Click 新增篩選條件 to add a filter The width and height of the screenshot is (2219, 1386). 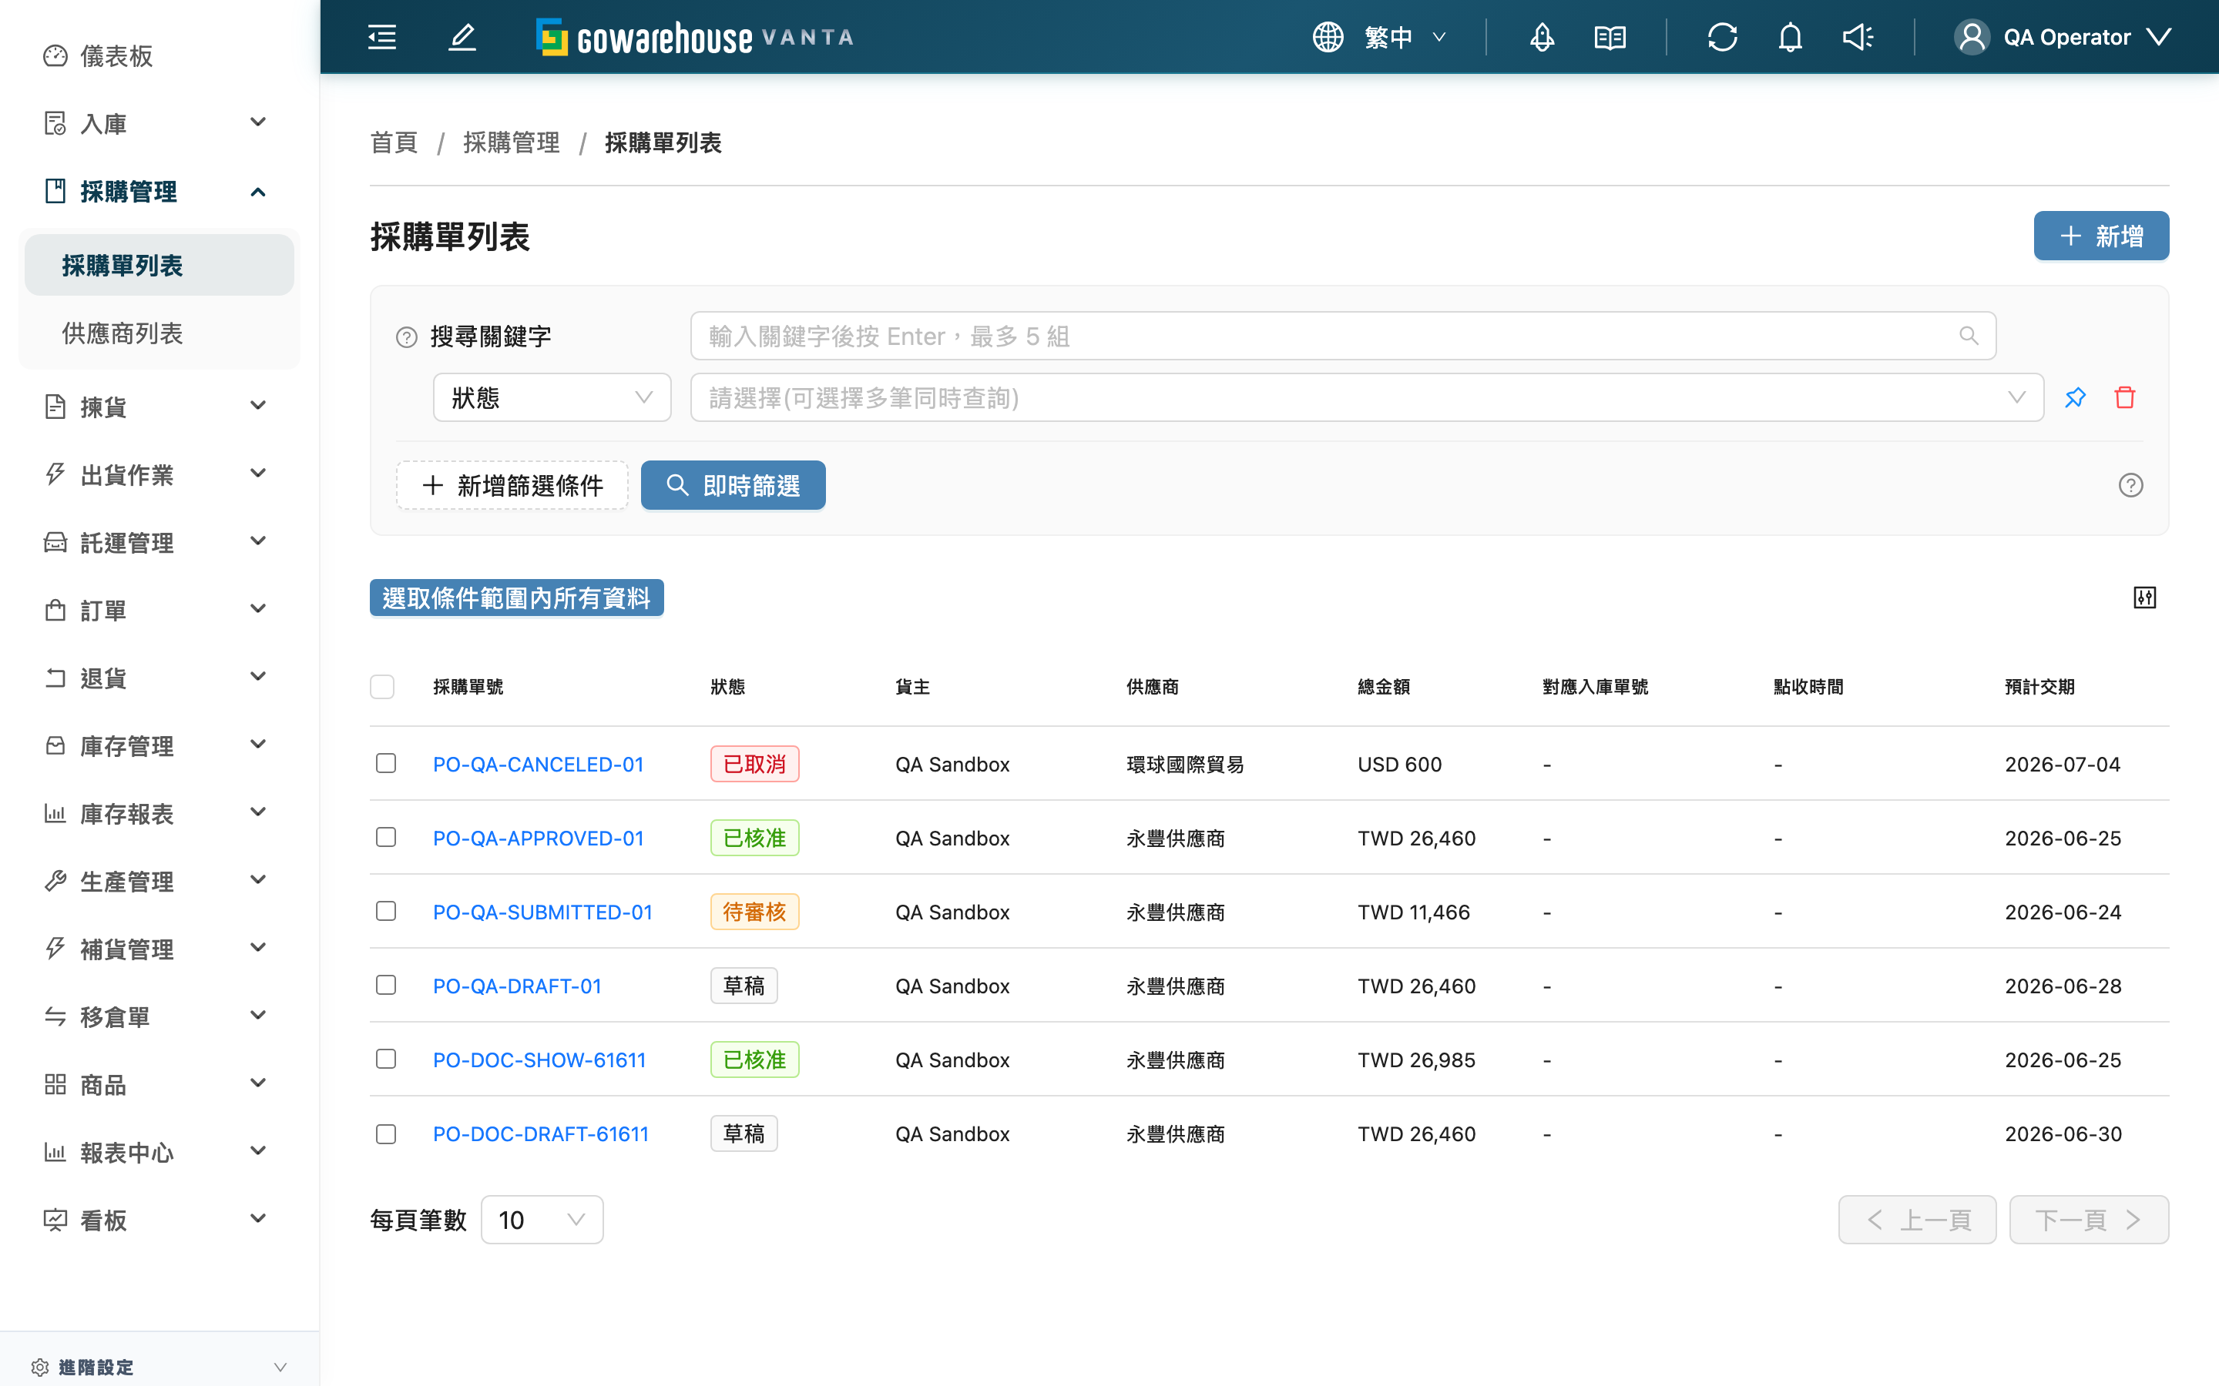[512, 485]
